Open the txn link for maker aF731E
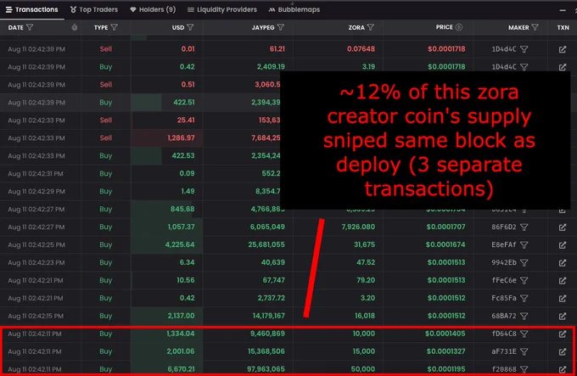Image resolution: width=577 pixels, height=376 pixels. click(563, 351)
